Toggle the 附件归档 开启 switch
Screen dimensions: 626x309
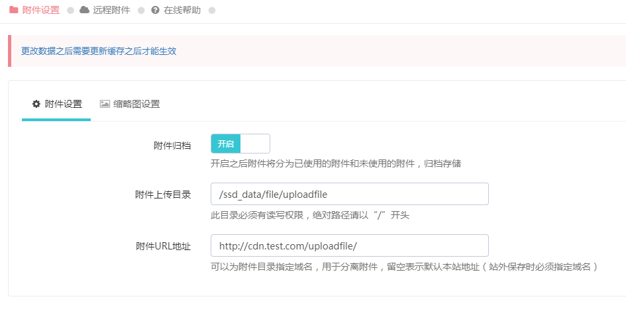[x=240, y=144]
